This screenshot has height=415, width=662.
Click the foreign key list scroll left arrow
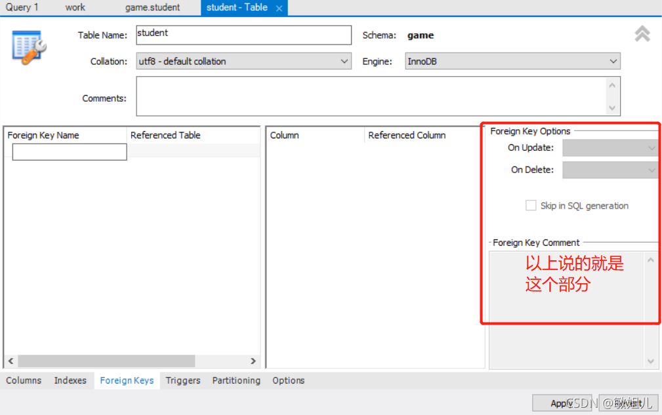pyautogui.click(x=11, y=361)
